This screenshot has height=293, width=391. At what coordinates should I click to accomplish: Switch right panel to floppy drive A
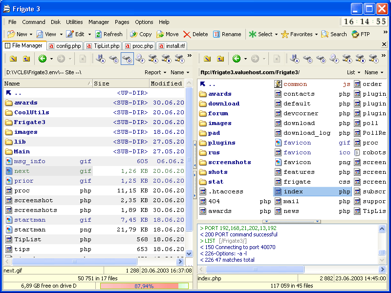click(295, 59)
